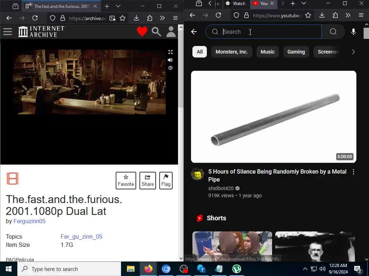Bookmark the archive.org page with star
The height and width of the screenshot is (276, 369).
tap(123, 18)
